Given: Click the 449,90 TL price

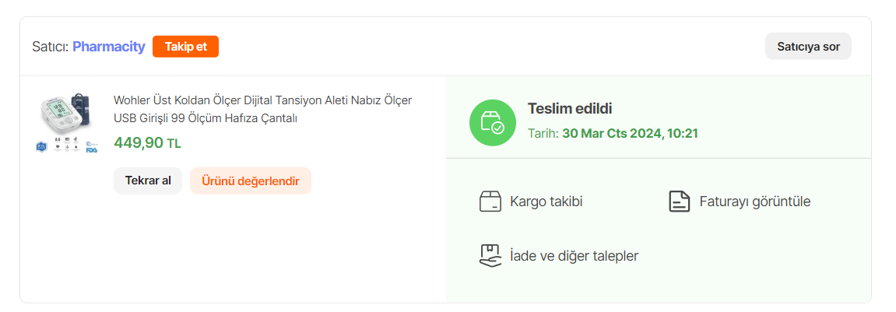Looking at the screenshot, I should pyautogui.click(x=147, y=142).
